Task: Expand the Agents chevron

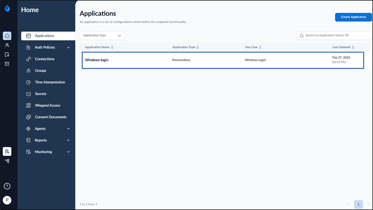Action: point(68,129)
